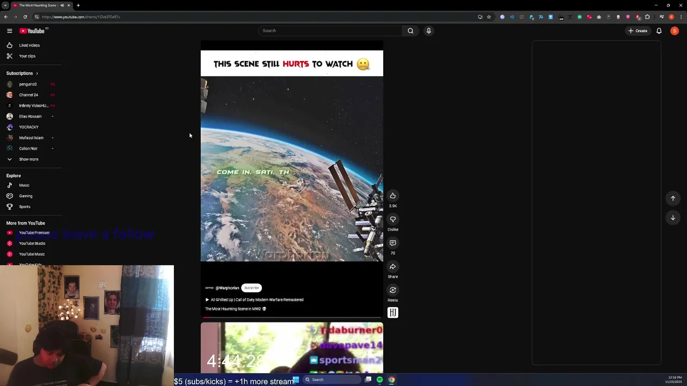687x386 pixels.
Task: Mute the tab via speaker icon
Action: 62,5
